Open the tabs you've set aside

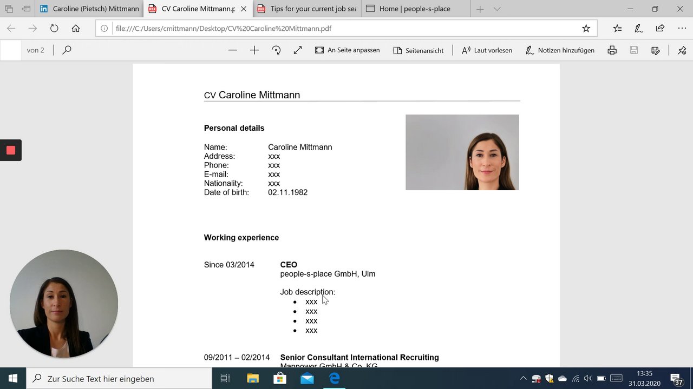point(9,9)
